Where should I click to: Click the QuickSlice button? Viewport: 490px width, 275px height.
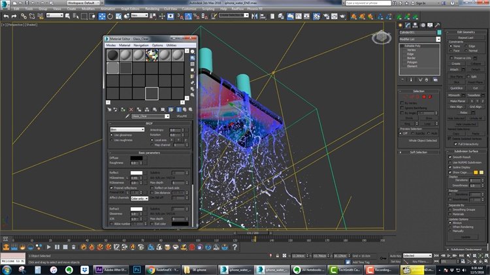(x=456, y=88)
